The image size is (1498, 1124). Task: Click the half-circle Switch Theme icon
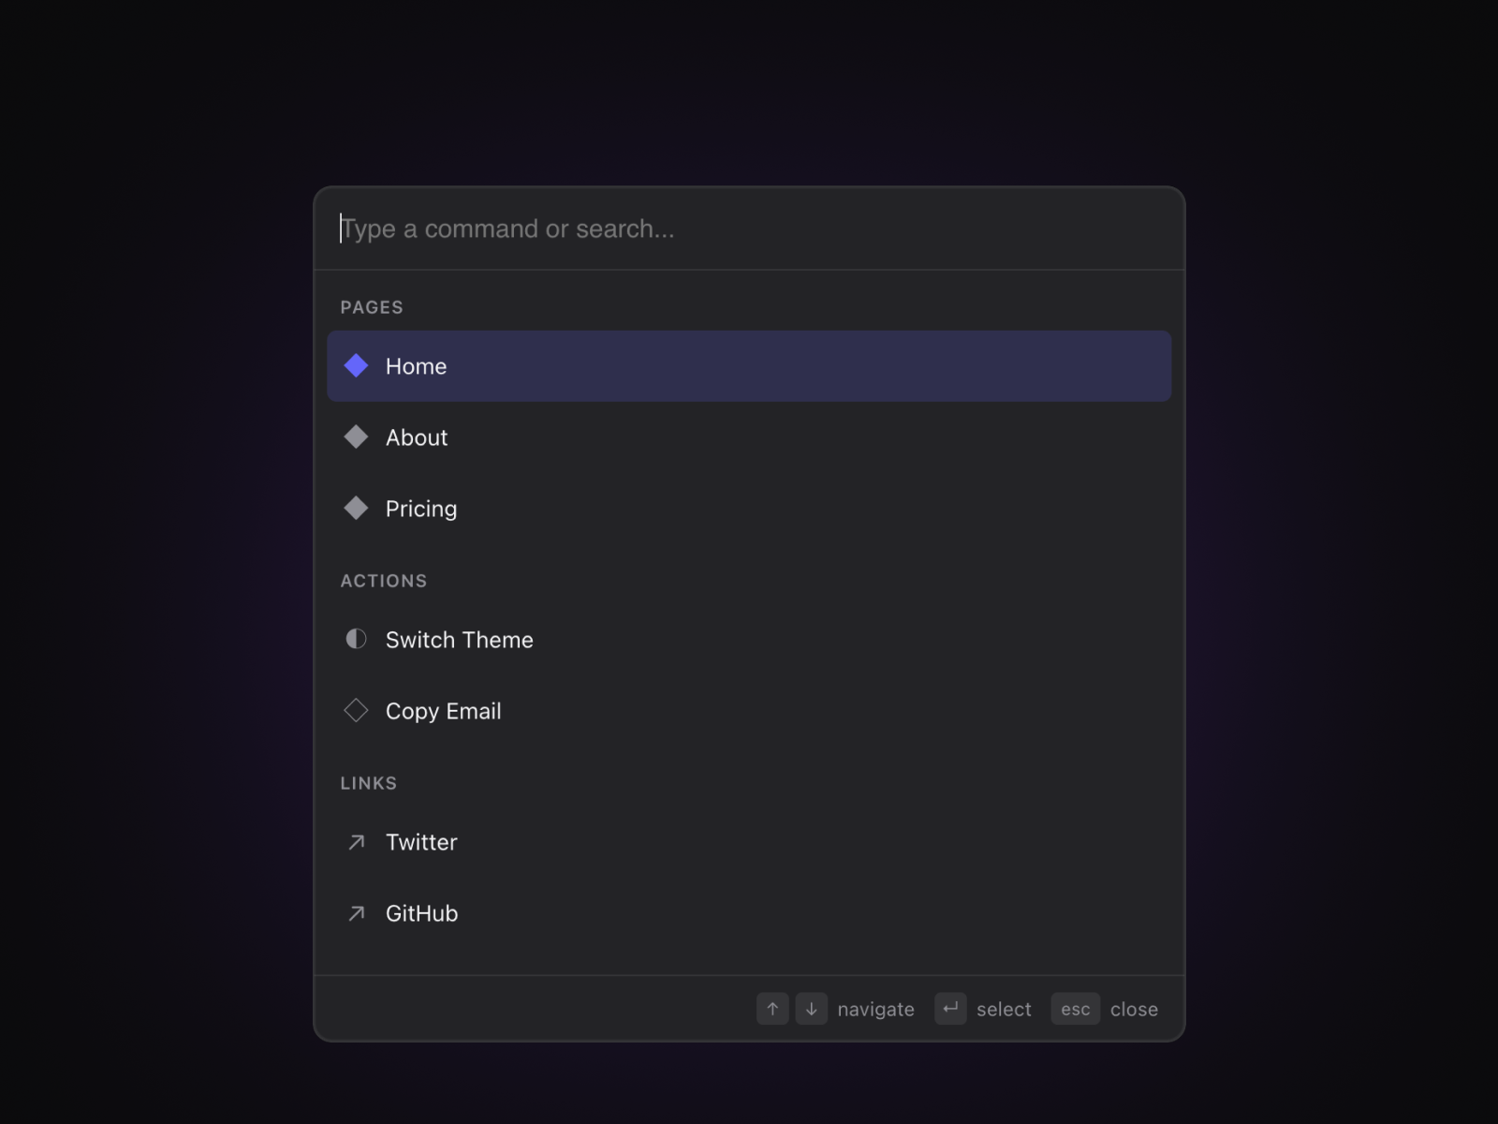coord(356,640)
